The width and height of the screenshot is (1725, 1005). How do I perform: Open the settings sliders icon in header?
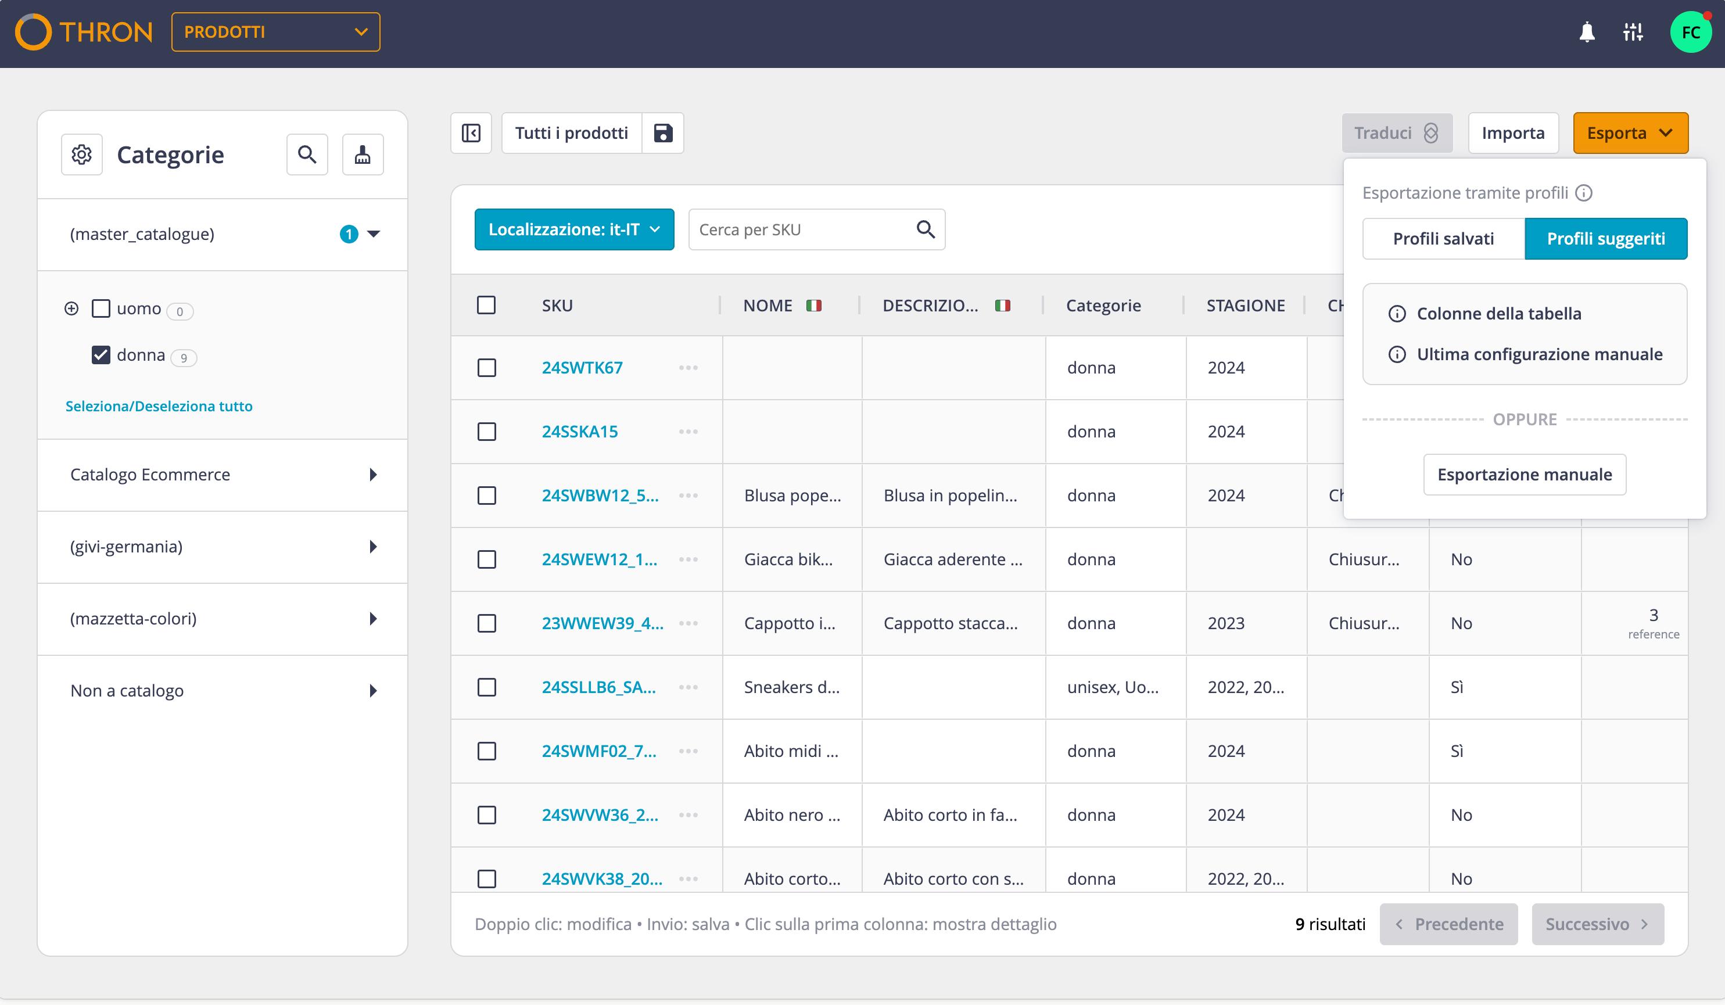tap(1633, 32)
